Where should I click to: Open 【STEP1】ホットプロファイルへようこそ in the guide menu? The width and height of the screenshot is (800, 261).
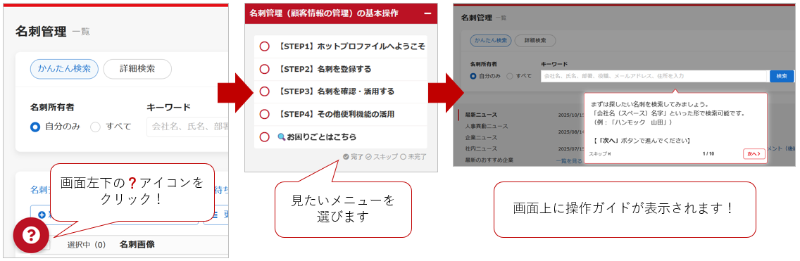coord(341,46)
